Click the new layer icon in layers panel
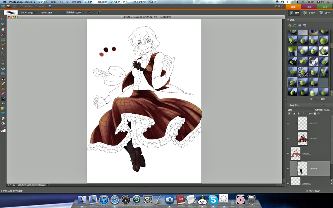This screenshot has height=208, width=333. 289,114
